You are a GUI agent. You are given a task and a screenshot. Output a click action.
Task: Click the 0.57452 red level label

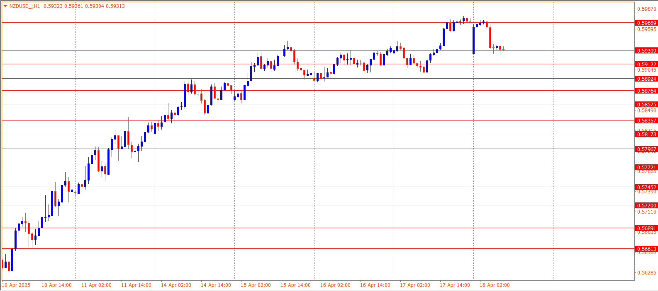(646, 187)
